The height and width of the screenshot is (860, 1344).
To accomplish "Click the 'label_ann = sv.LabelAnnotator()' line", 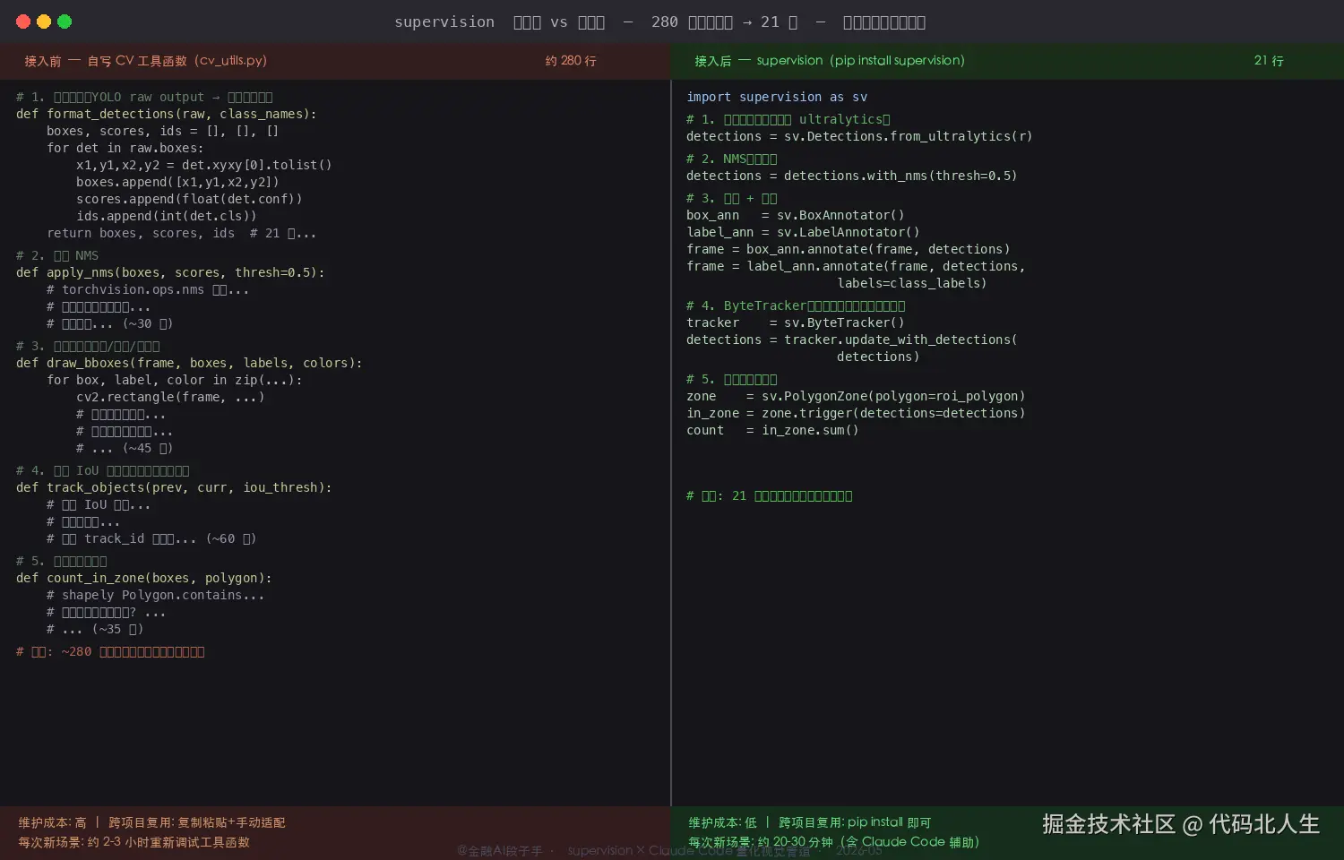I will coord(803,232).
